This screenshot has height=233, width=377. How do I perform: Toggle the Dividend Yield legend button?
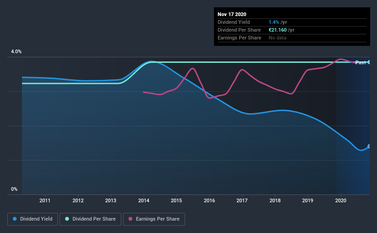pos(33,219)
